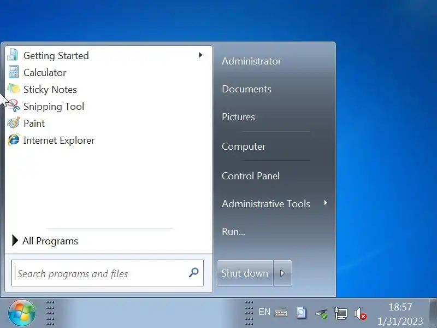This screenshot has height=328, width=437.
Task: Click the Sticky Notes icon
Action: point(13,89)
